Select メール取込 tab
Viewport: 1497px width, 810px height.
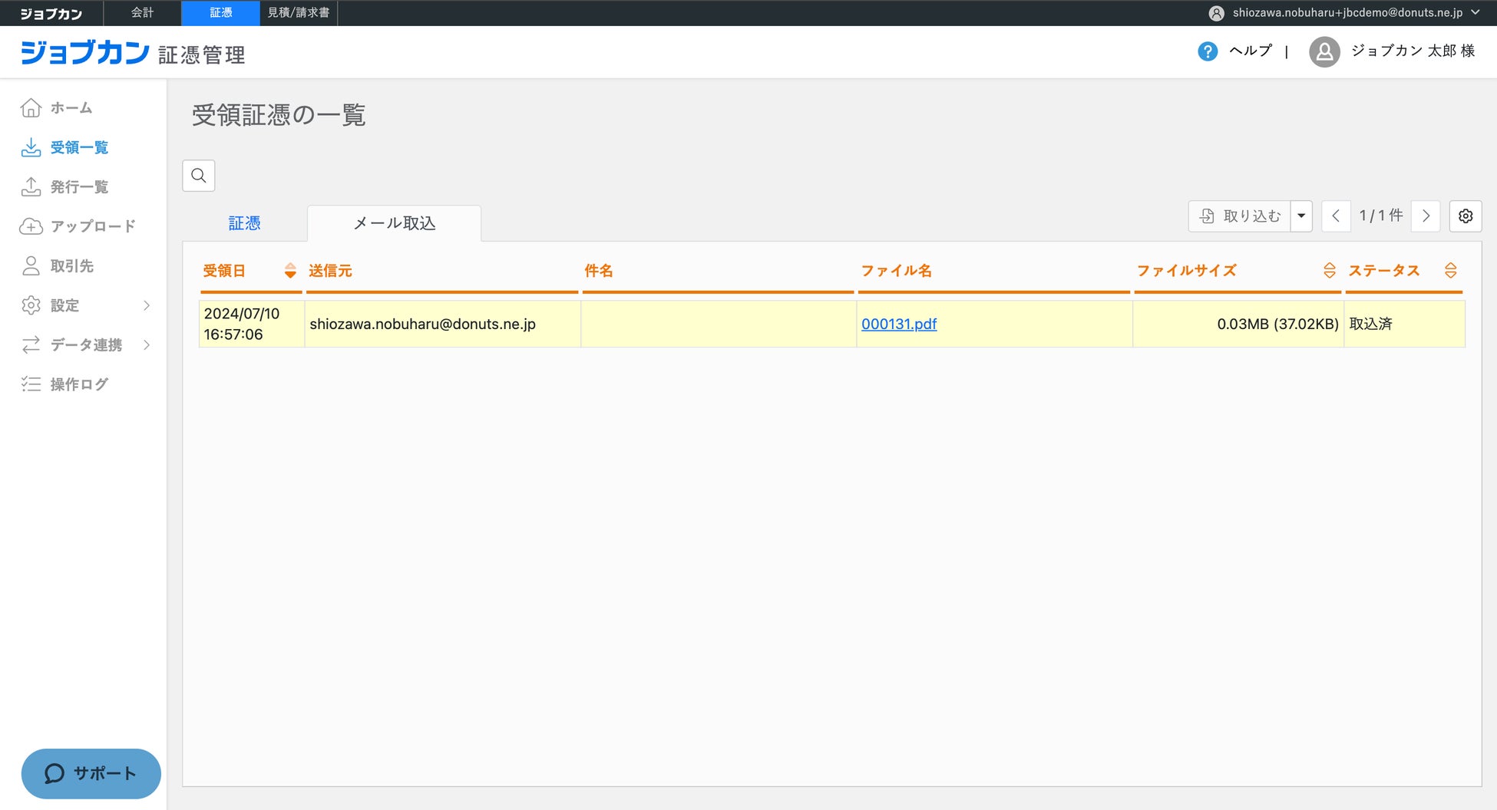pyautogui.click(x=395, y=223)
